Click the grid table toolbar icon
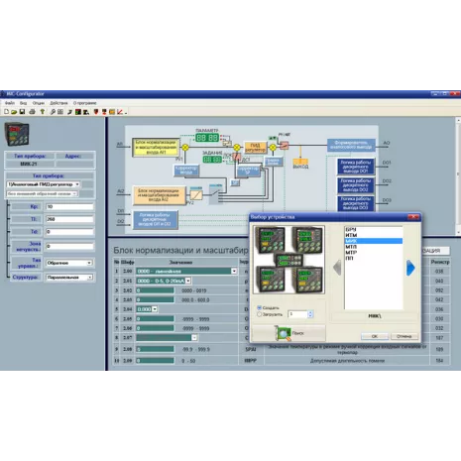Image resolution: width=461 pixels, height=461 pixels. click(60, 112)
